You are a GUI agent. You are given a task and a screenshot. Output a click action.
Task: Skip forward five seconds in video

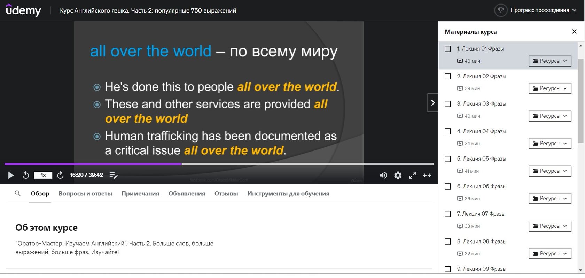(60, 175)
